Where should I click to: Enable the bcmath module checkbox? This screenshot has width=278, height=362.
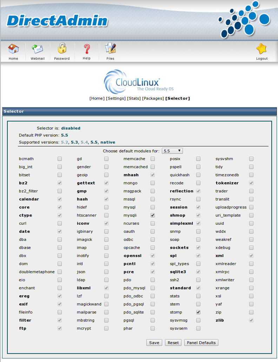click(60, 159)
